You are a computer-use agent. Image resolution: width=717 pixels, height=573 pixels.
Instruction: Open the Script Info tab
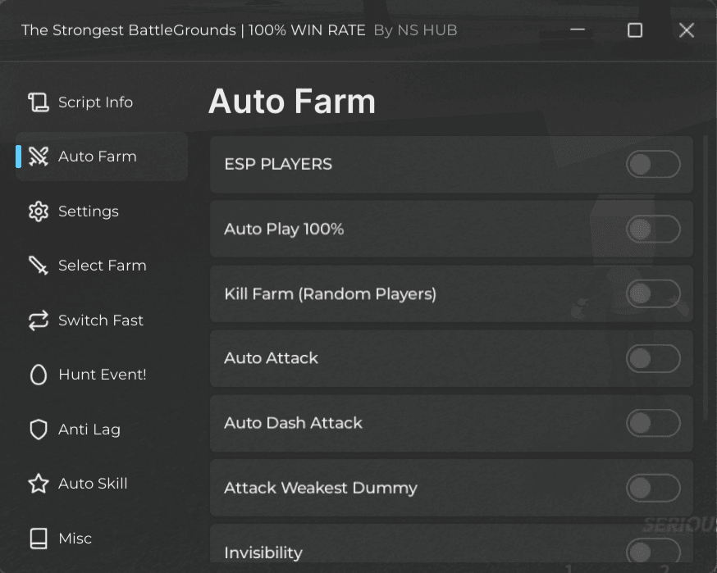pyautogui.click(x=102, y=102)
